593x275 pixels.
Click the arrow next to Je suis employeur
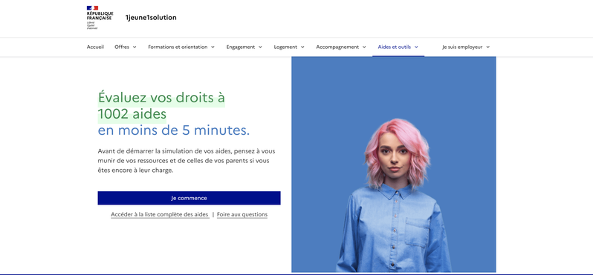click(x=488, y=47)
